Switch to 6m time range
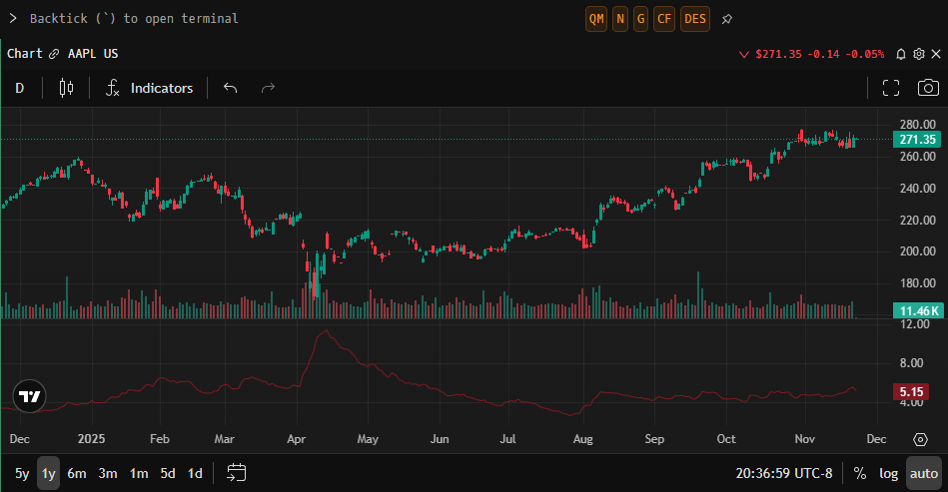This screenshot has width=948, height=492. click(x=77, y=473)
